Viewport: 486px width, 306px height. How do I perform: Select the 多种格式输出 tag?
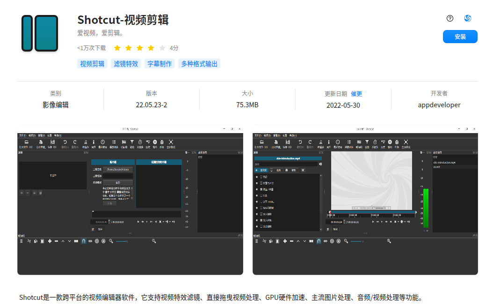[199, 64]
